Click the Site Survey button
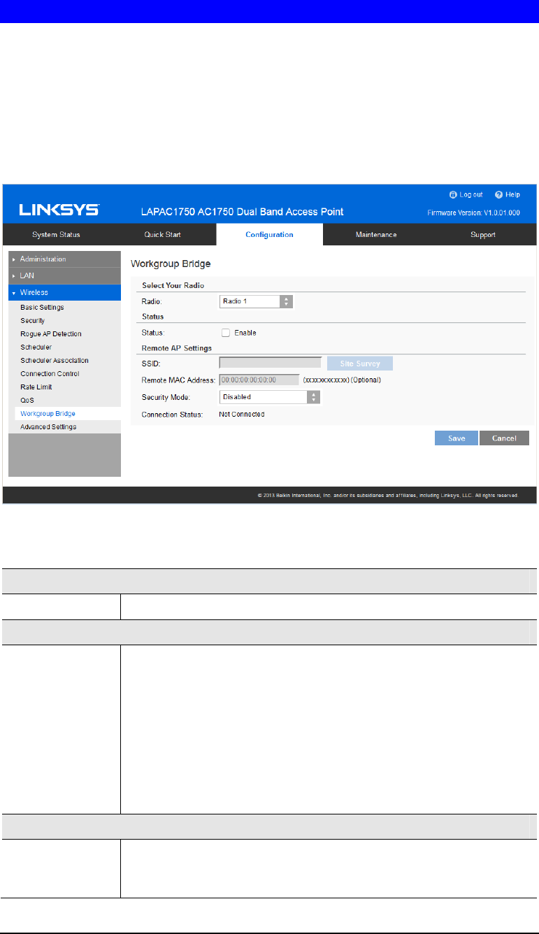The height and width of the screenshot is (934, 539). (360, 364)
